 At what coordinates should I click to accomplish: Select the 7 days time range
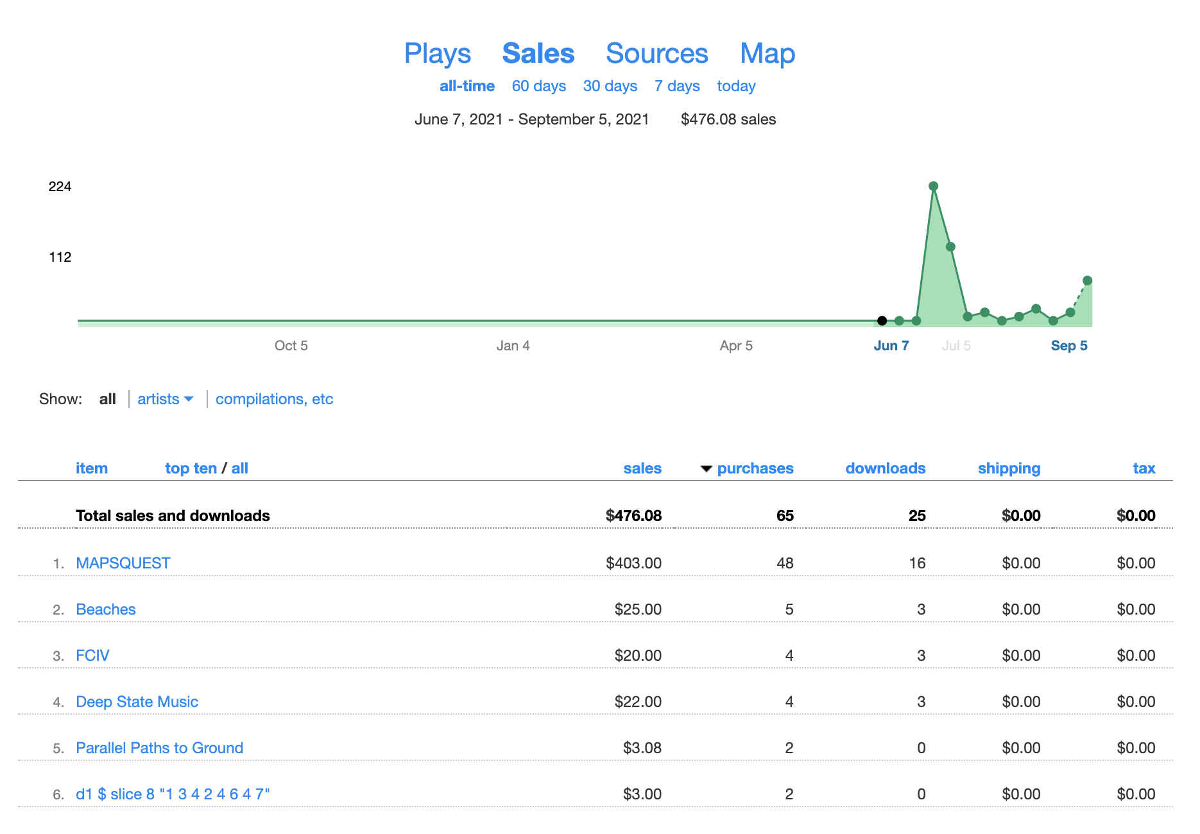pos(676,86)
